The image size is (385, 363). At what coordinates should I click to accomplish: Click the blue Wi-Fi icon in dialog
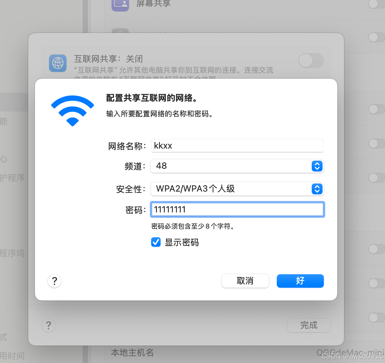coord(73,111)
